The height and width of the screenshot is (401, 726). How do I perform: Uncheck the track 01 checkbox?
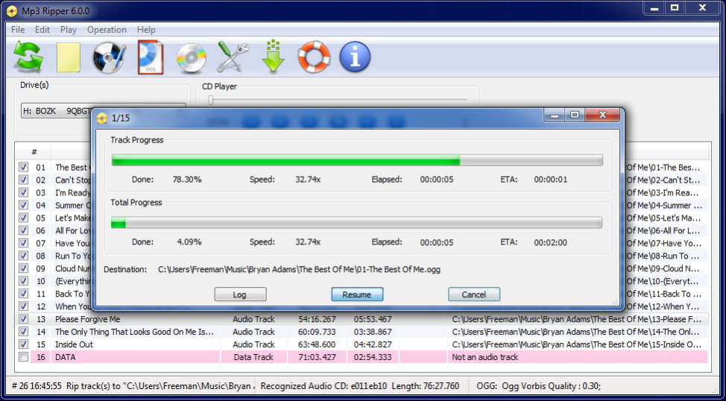coord(24,168)
